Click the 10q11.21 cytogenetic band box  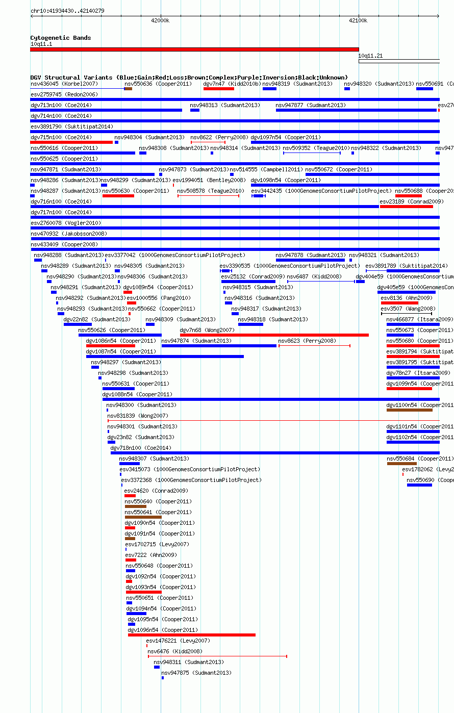[399, 61]
